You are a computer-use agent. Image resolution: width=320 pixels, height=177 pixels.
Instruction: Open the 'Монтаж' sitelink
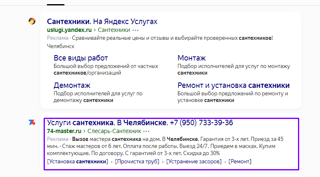point(192,58)
